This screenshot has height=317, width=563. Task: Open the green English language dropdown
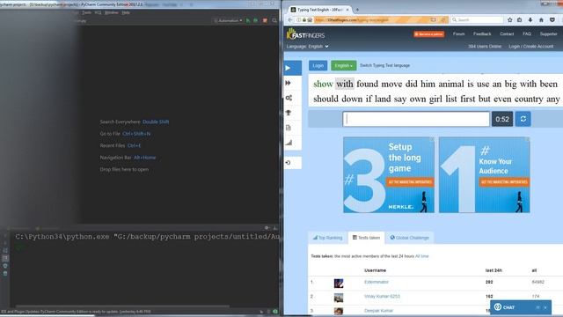(343, 65)
